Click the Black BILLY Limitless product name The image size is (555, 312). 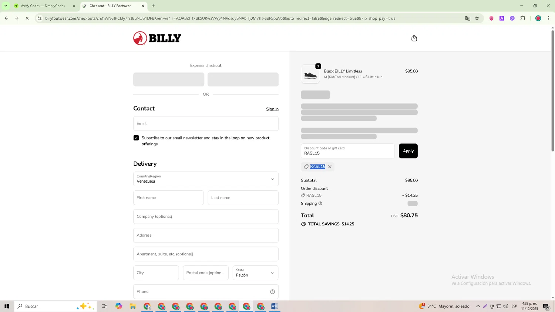[343, 71]
